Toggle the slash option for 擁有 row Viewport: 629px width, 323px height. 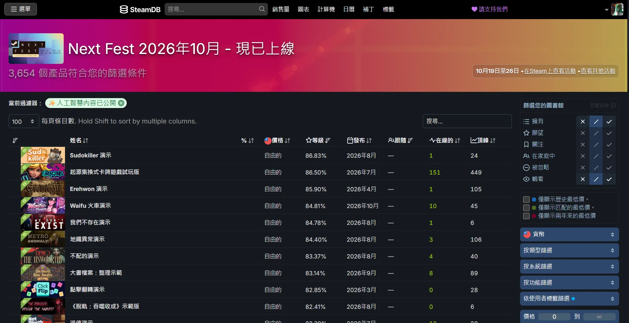coord(596,121)
